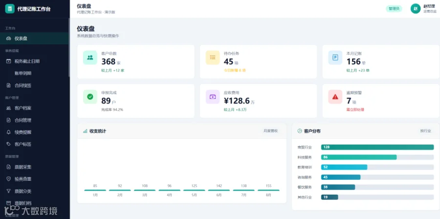The image size is (440, 219).
Task: Open the 客户总数 card icon
Action: pyautogui.click(x=90, y=58)
